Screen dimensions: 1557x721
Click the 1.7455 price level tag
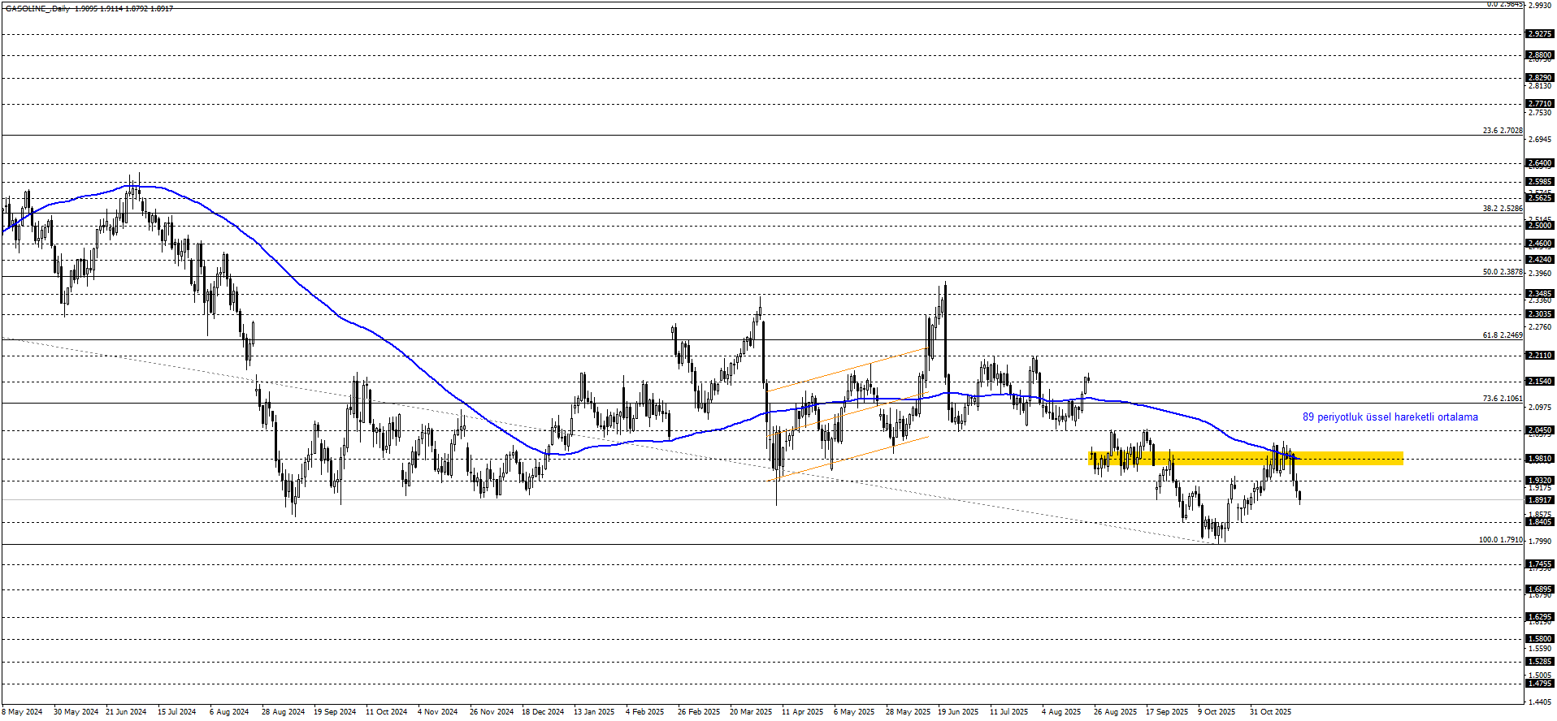[1540, 564]
